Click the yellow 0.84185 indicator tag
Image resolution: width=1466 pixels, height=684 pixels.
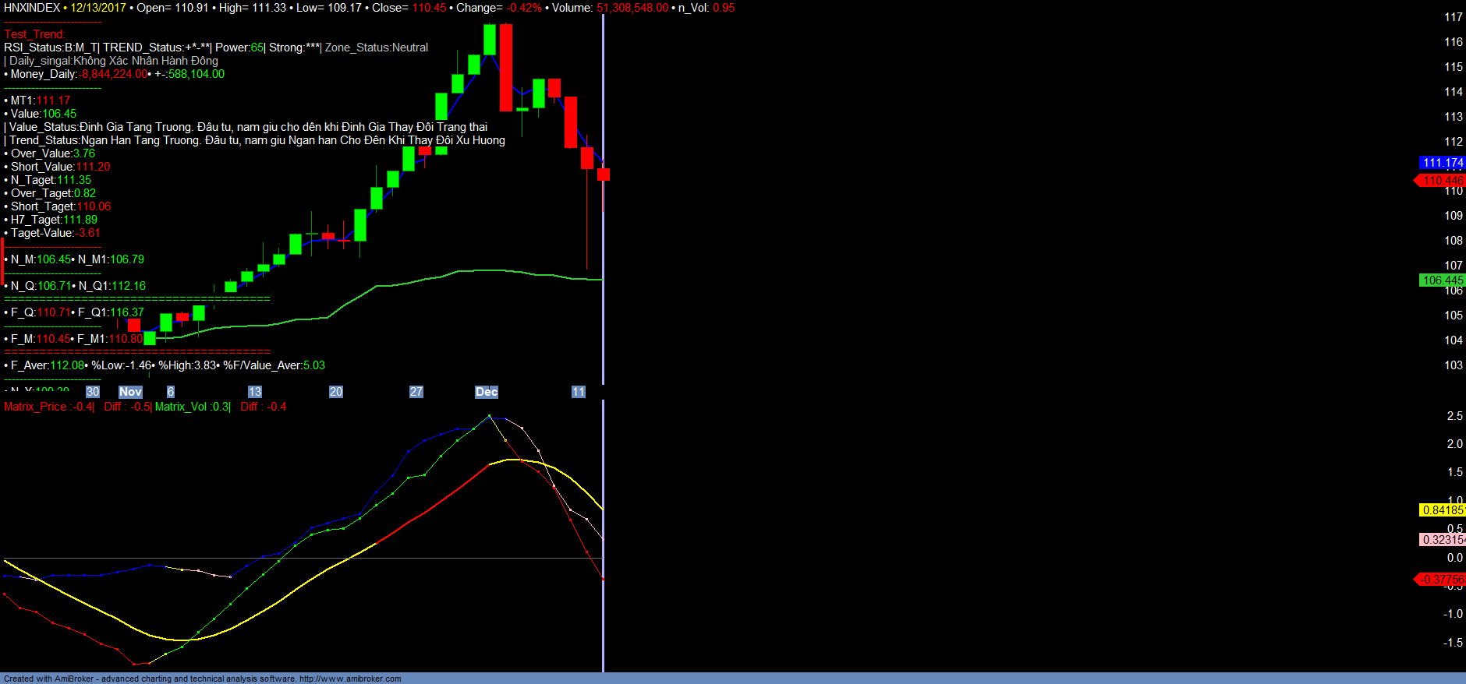click(x=1442, y=510)
